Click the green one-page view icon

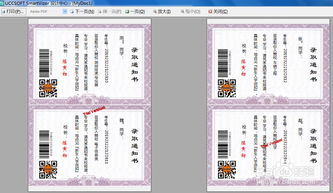[127, 11]
